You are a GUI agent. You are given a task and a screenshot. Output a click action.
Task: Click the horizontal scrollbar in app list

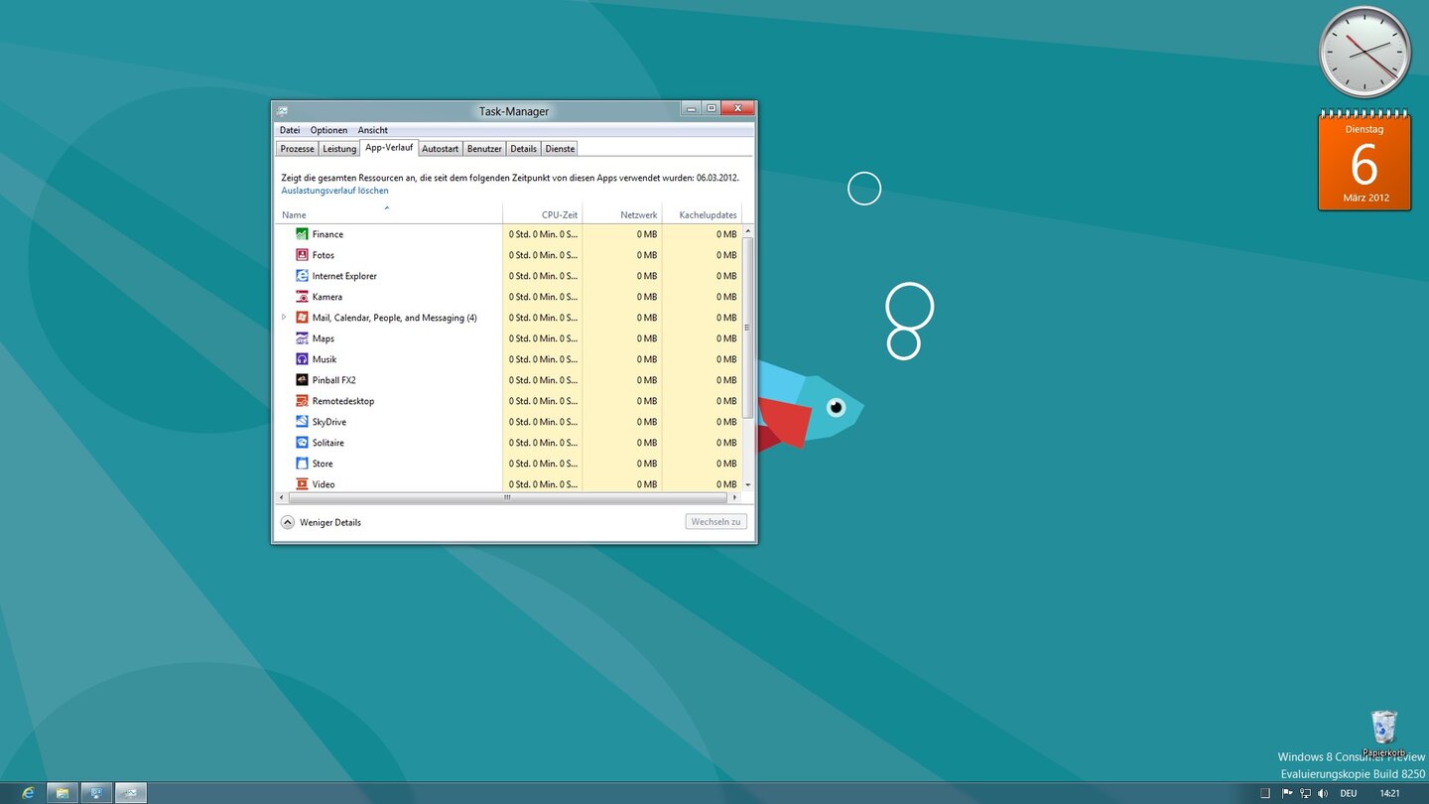(507, 497)
